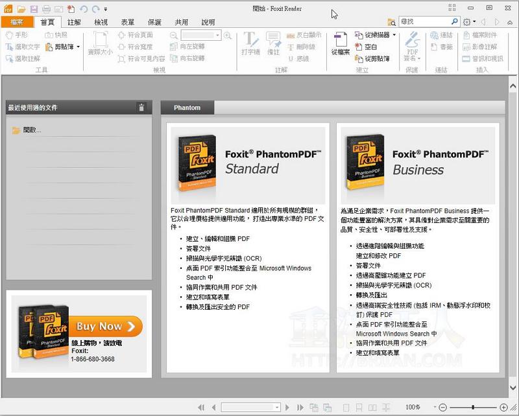Select the 打字機 typewriter tool
The image size is (519, 416).
tap(250, 43)
